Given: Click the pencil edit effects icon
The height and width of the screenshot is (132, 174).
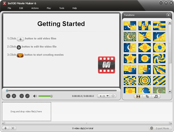Looking at the screenshot, I should click(x=27, y=96).
